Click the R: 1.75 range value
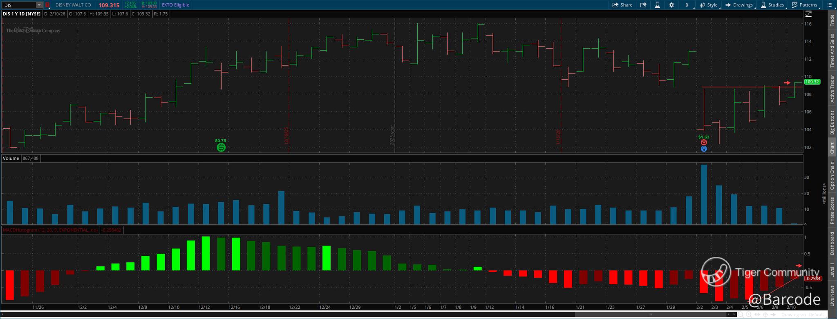This screenshot has height=319, width=837. click(161, 14)
